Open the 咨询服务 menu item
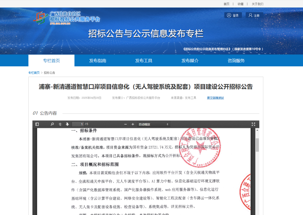 click(x=236, y=60)
